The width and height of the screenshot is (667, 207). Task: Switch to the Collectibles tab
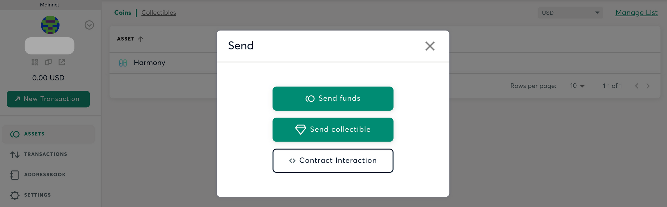pyautogui.click(x=159, y=12)
